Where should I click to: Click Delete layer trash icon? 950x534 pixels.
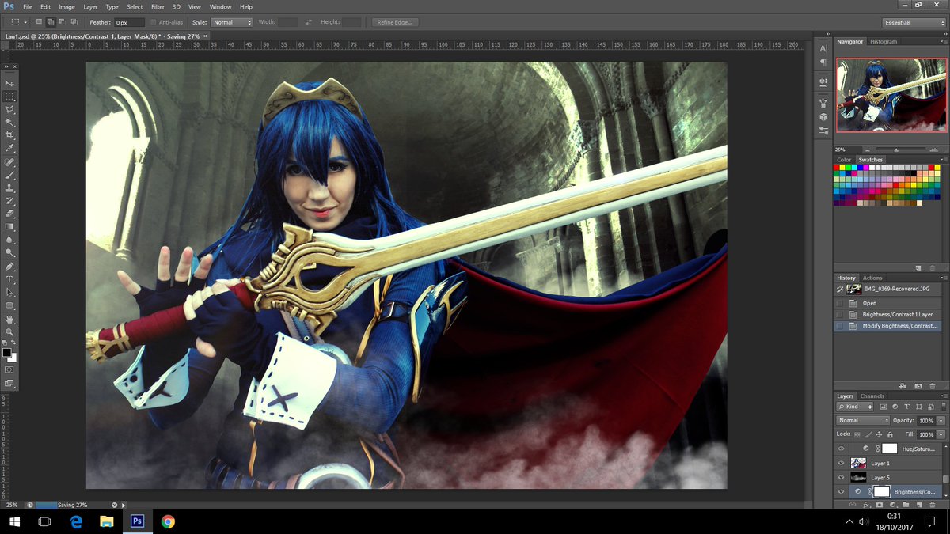pos(931,504)
